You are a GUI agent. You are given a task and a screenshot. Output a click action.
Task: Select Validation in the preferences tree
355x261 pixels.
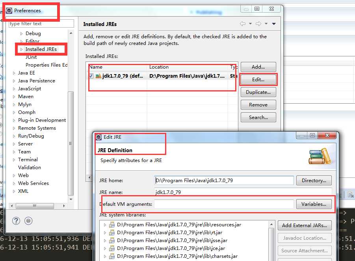click(30, 168)
